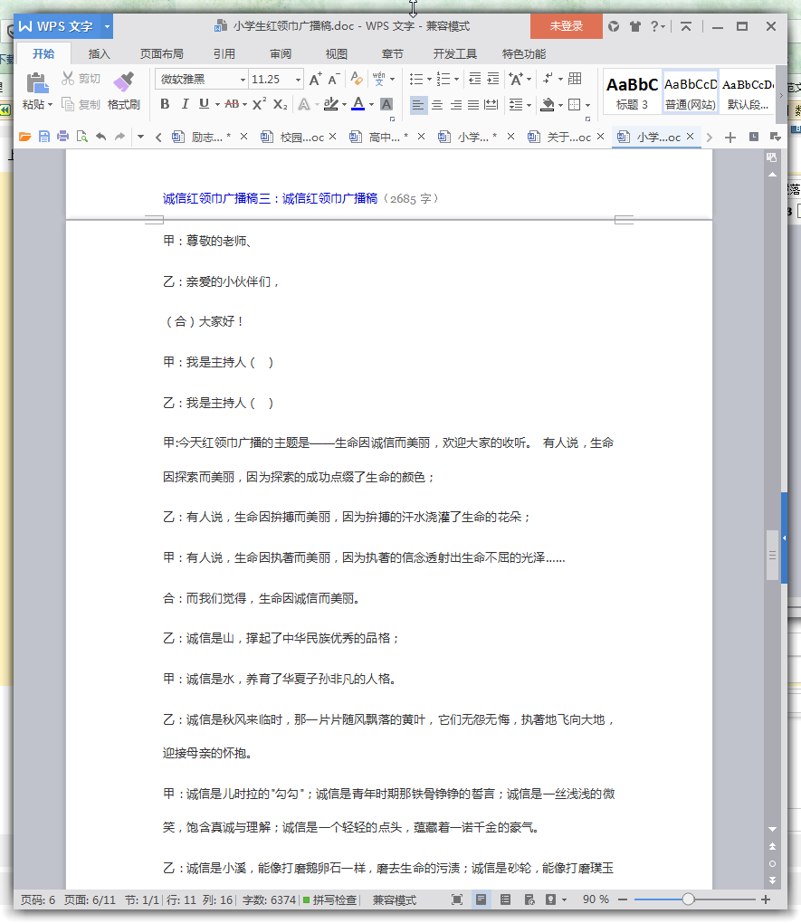Screen dimensions: 801x923
Task: Click the zoom slider handle in status bar
Action: (x=688, y=899)
